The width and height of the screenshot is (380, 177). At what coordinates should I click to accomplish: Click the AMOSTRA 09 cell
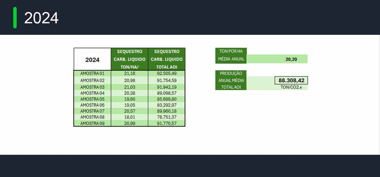coord(92,123)
